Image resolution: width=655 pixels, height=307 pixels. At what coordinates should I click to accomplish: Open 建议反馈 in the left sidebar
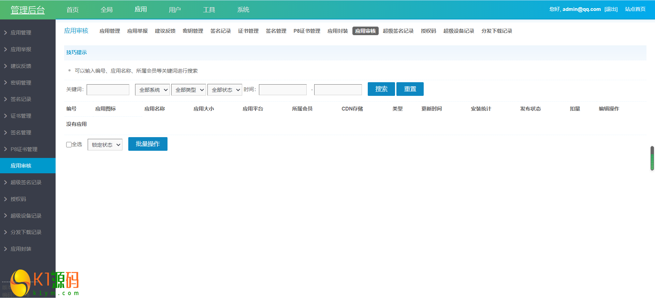(21, 66)
